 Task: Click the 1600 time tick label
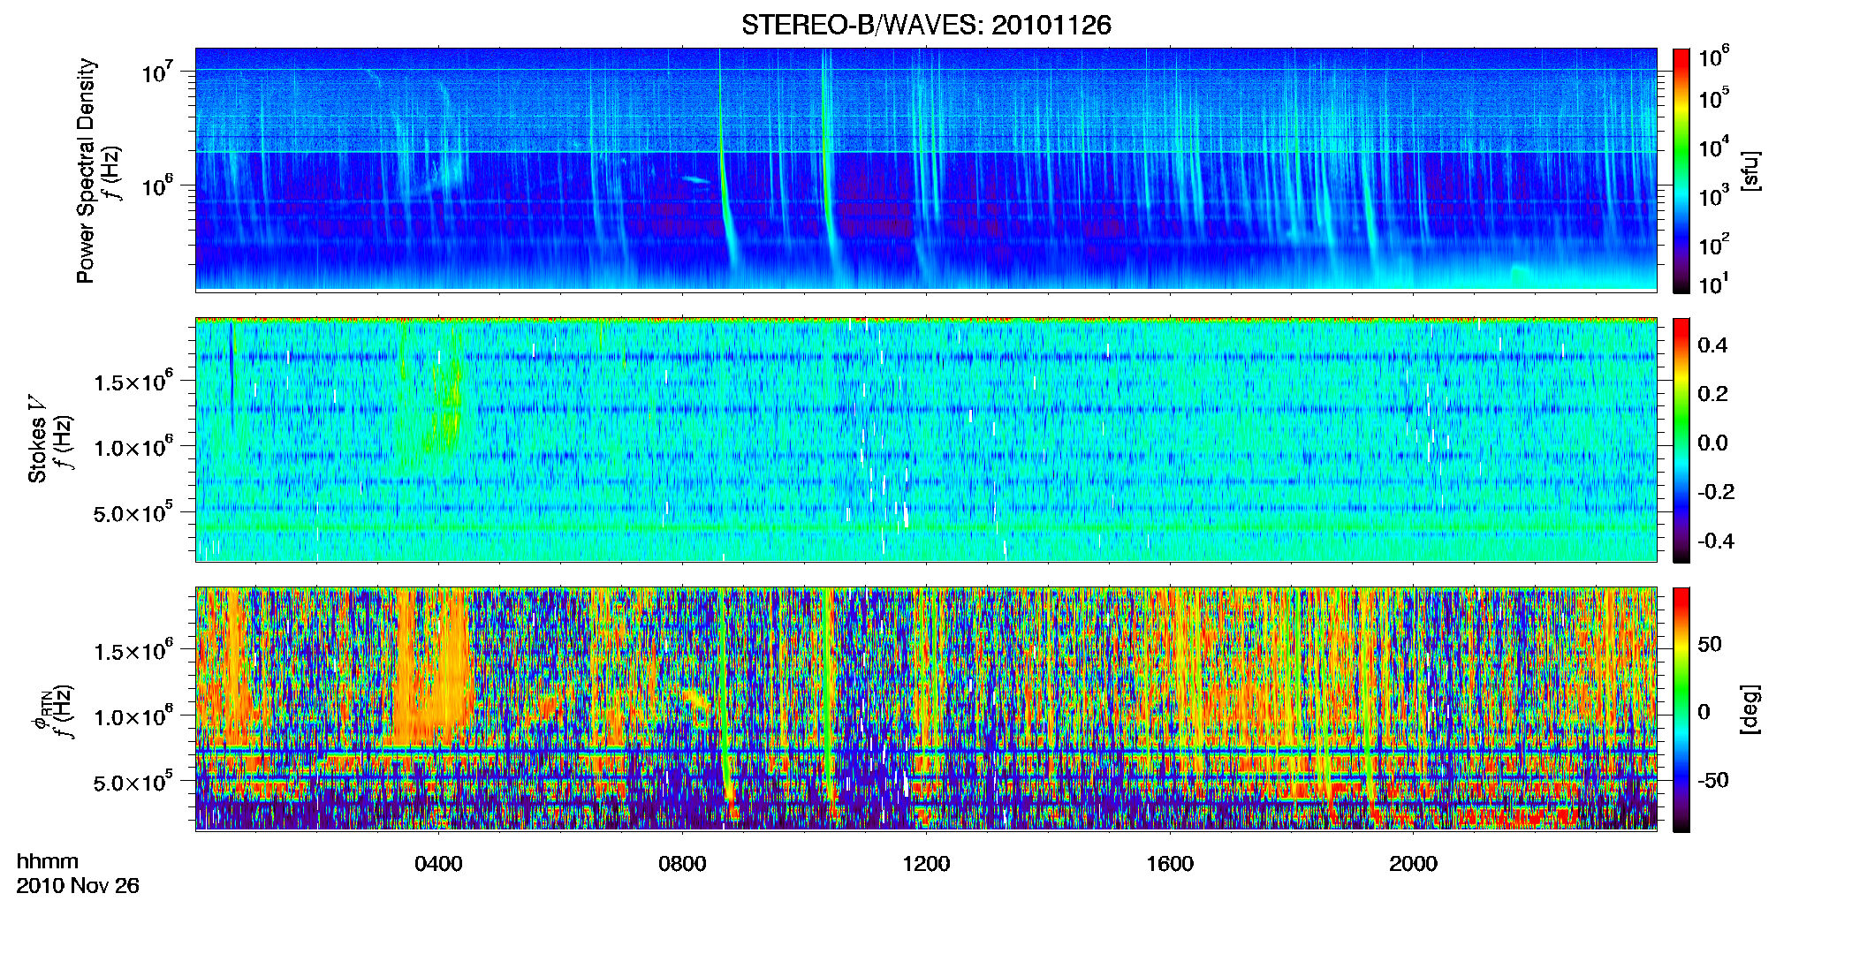(1170, 864)
